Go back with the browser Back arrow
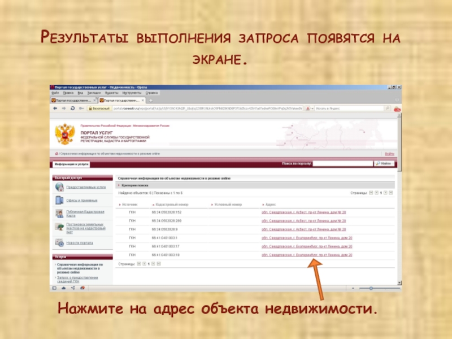The width and height of the screenshot is (452, 339). pos(55,108)
